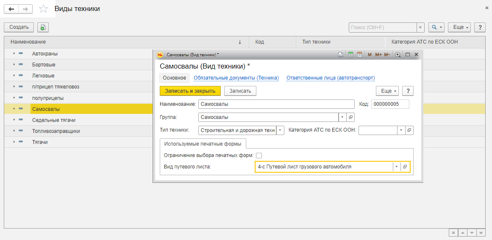
Task: Open the Еще menu in the list toolbar
Action: pos(459,27)
